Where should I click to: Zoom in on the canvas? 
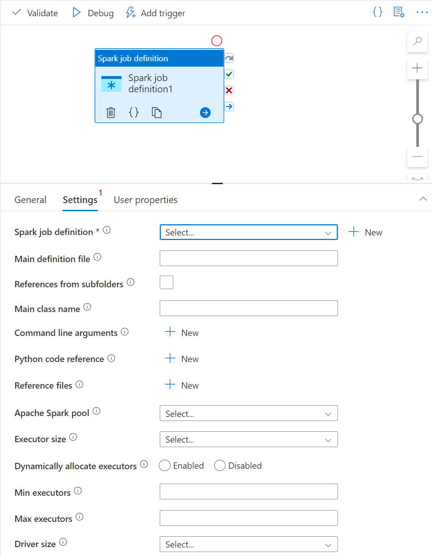417,68
